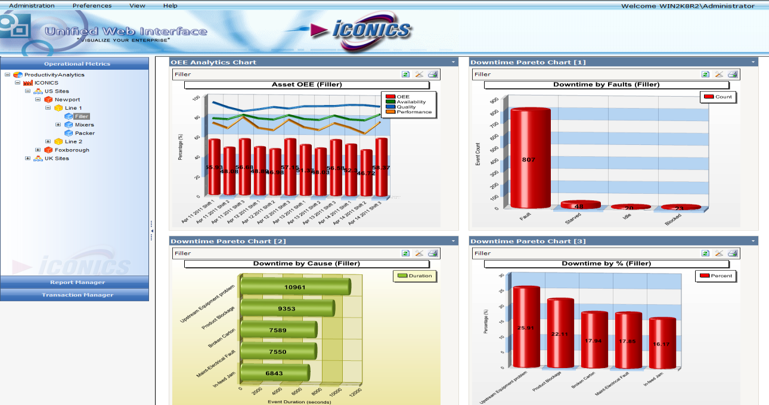769x405 pixels.
Task: Open Downtime Pareto Chart [3] panel dropdown arrow
Action: [754, 241]
